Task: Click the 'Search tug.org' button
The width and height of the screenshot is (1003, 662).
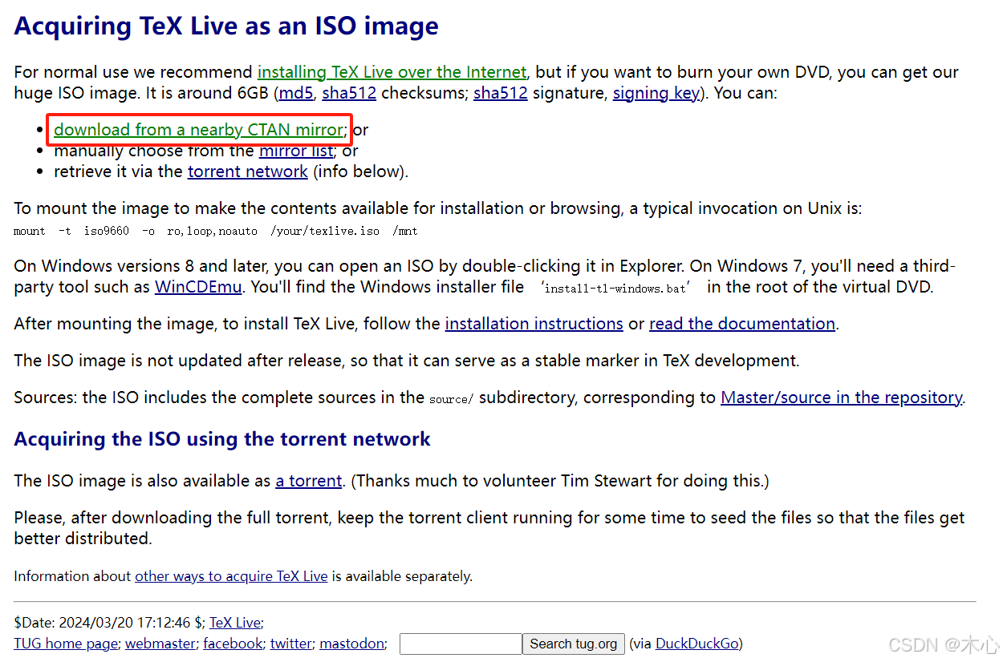Action: [573, 644]
